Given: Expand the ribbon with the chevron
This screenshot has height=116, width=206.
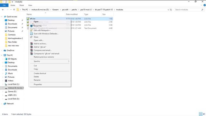Looking at the screenshot, I should tap(201, 5).
